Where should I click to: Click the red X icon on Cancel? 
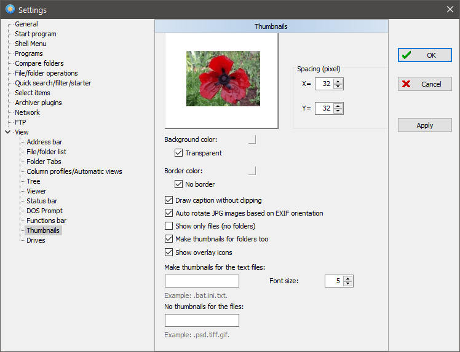tap(406, 84)
